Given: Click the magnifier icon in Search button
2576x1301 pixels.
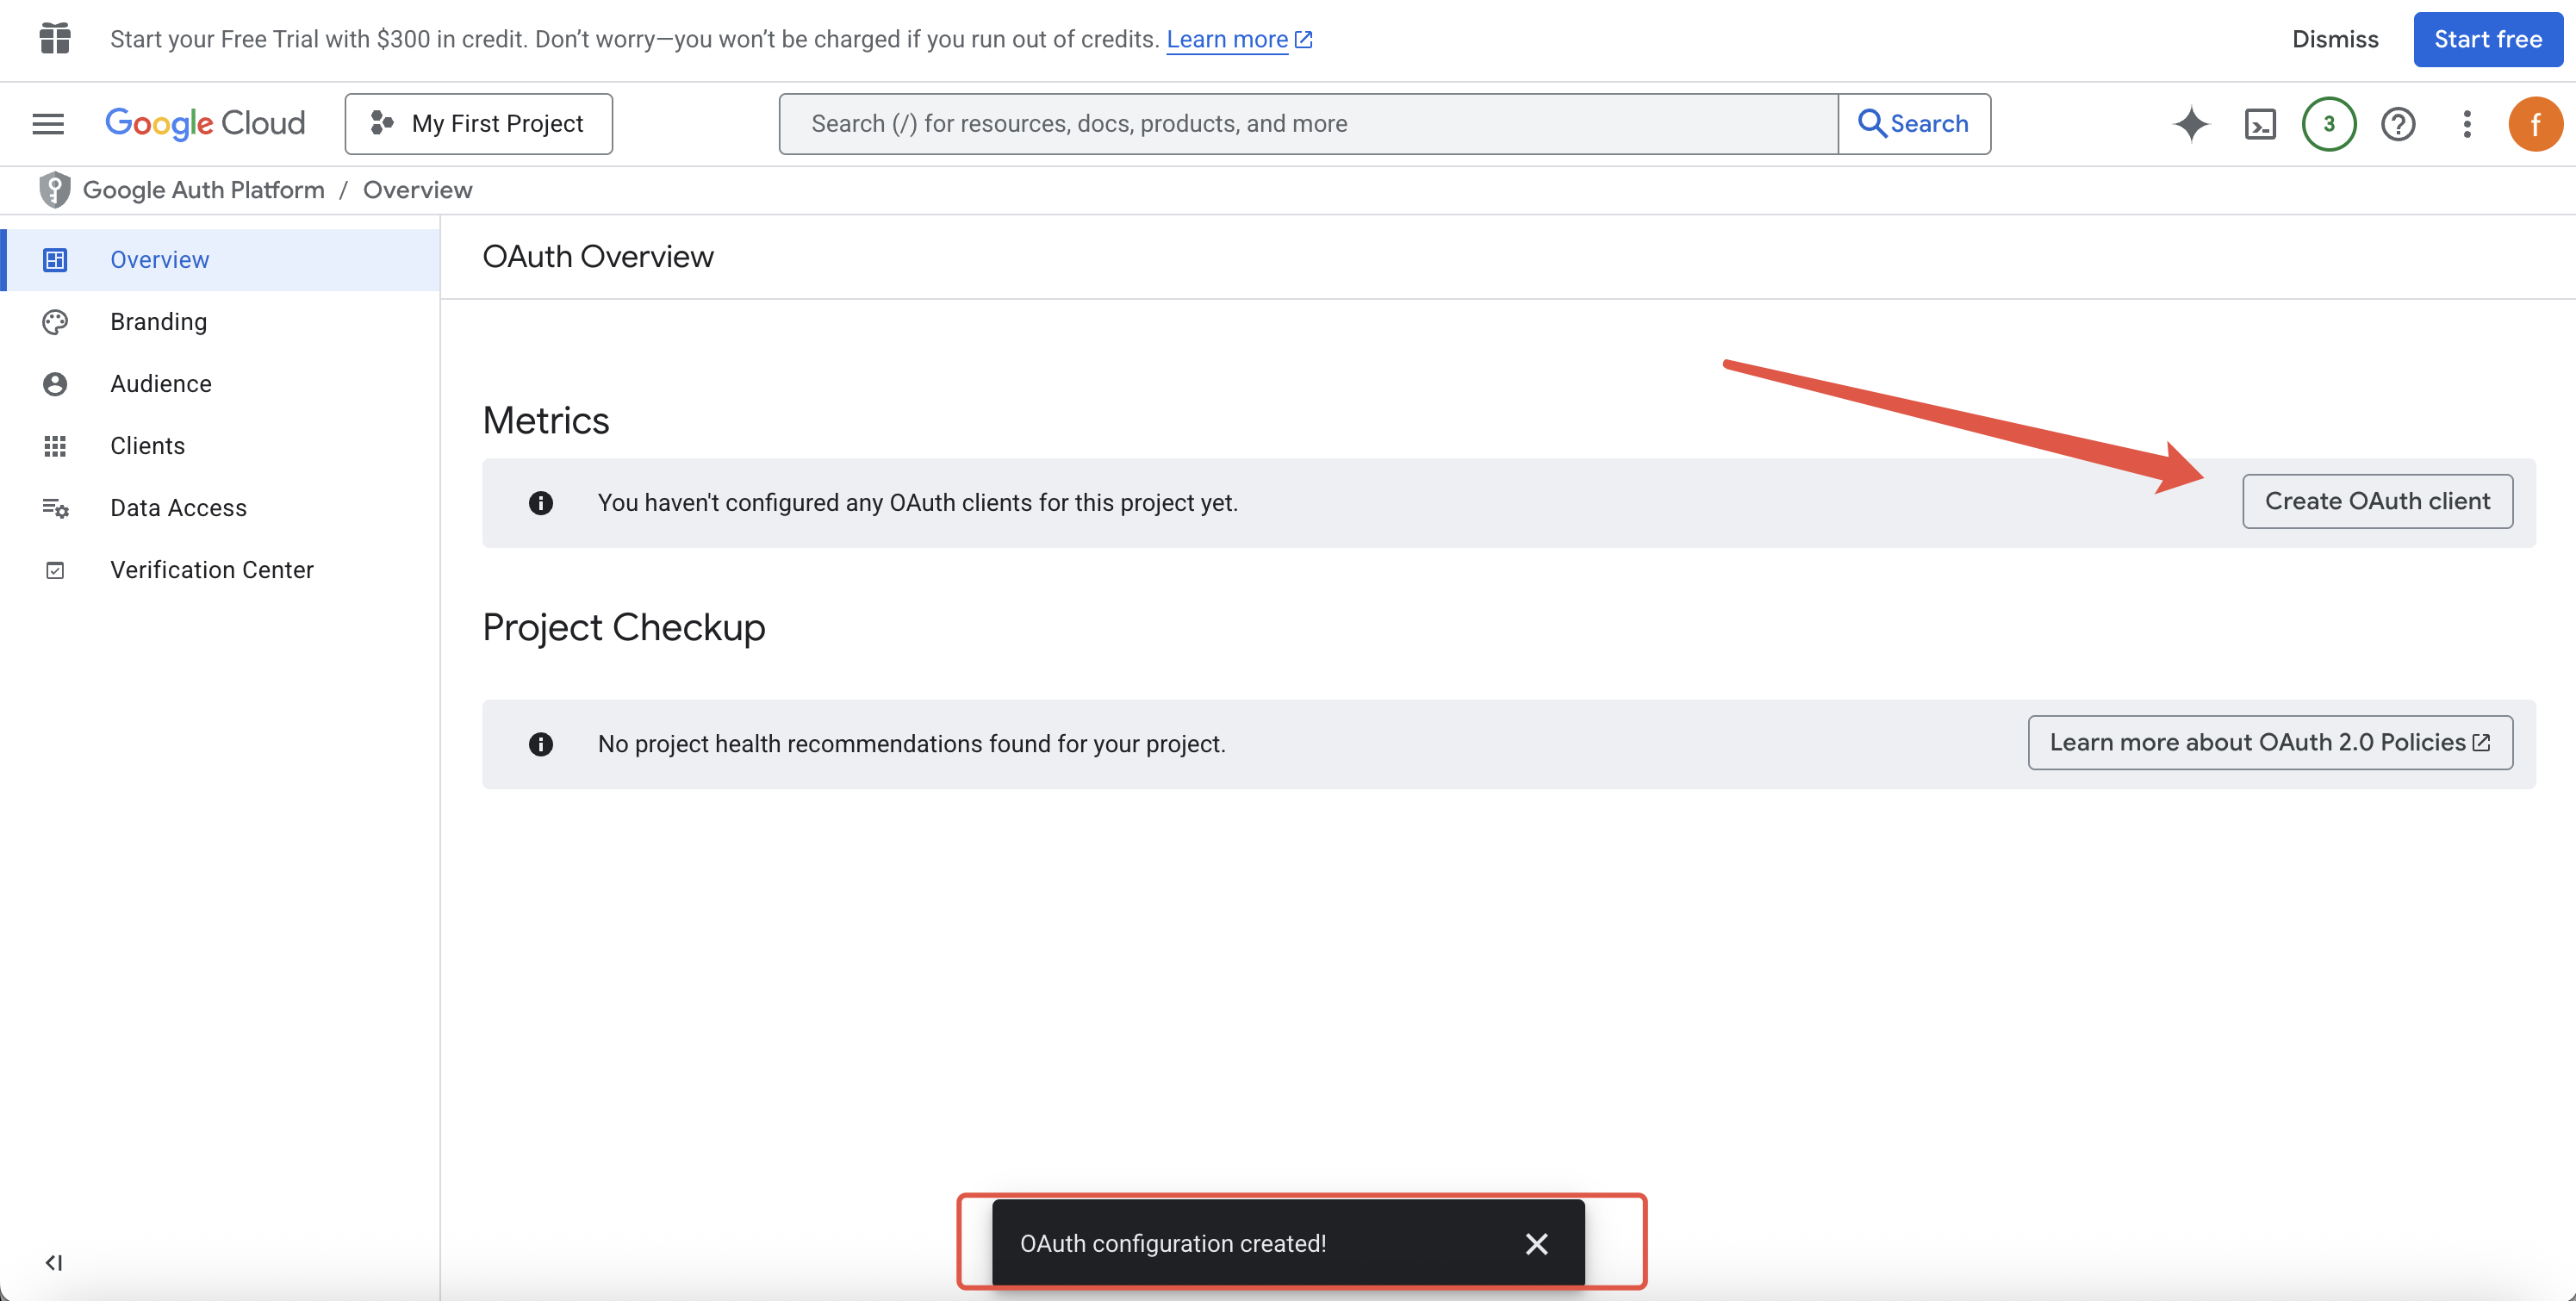Looking at the screenshot, I should point(1871,123).
